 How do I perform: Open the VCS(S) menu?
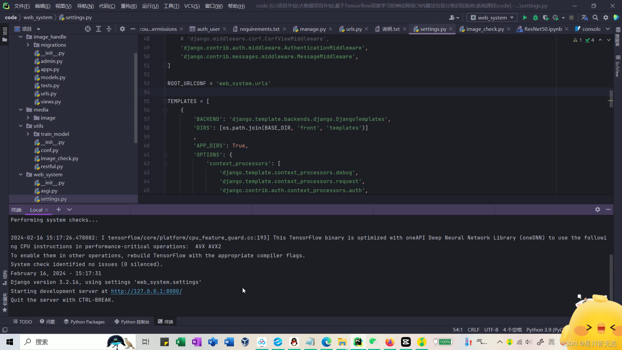tap(192, 6)
